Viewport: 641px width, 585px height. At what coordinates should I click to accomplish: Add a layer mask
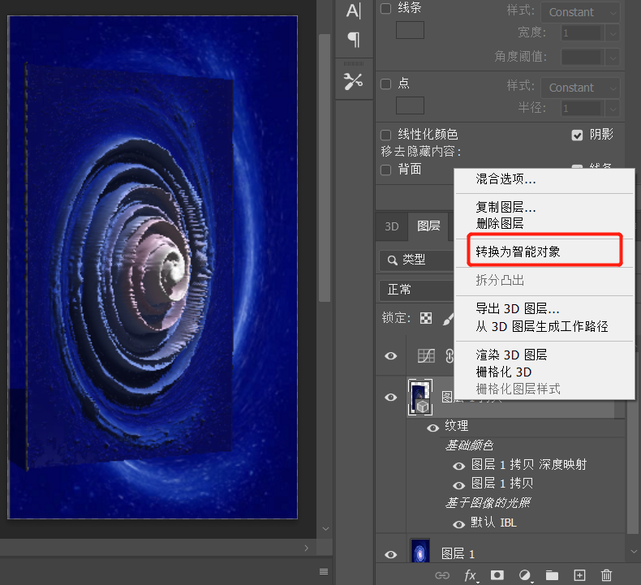497,575
